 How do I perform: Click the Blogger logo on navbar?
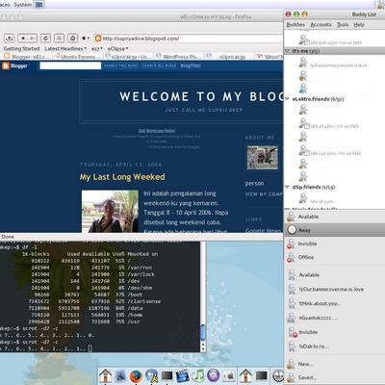coord(14,65)
